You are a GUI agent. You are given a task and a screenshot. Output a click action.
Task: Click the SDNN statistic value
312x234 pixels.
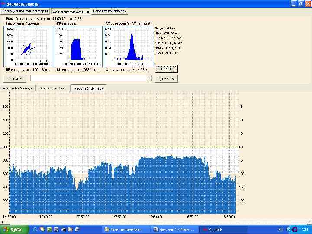point(168,38)
